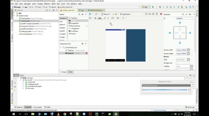This screenshot has width=209, height=116.
Task: Open the Windows Start menu
Action: click(x=14, y=114)
